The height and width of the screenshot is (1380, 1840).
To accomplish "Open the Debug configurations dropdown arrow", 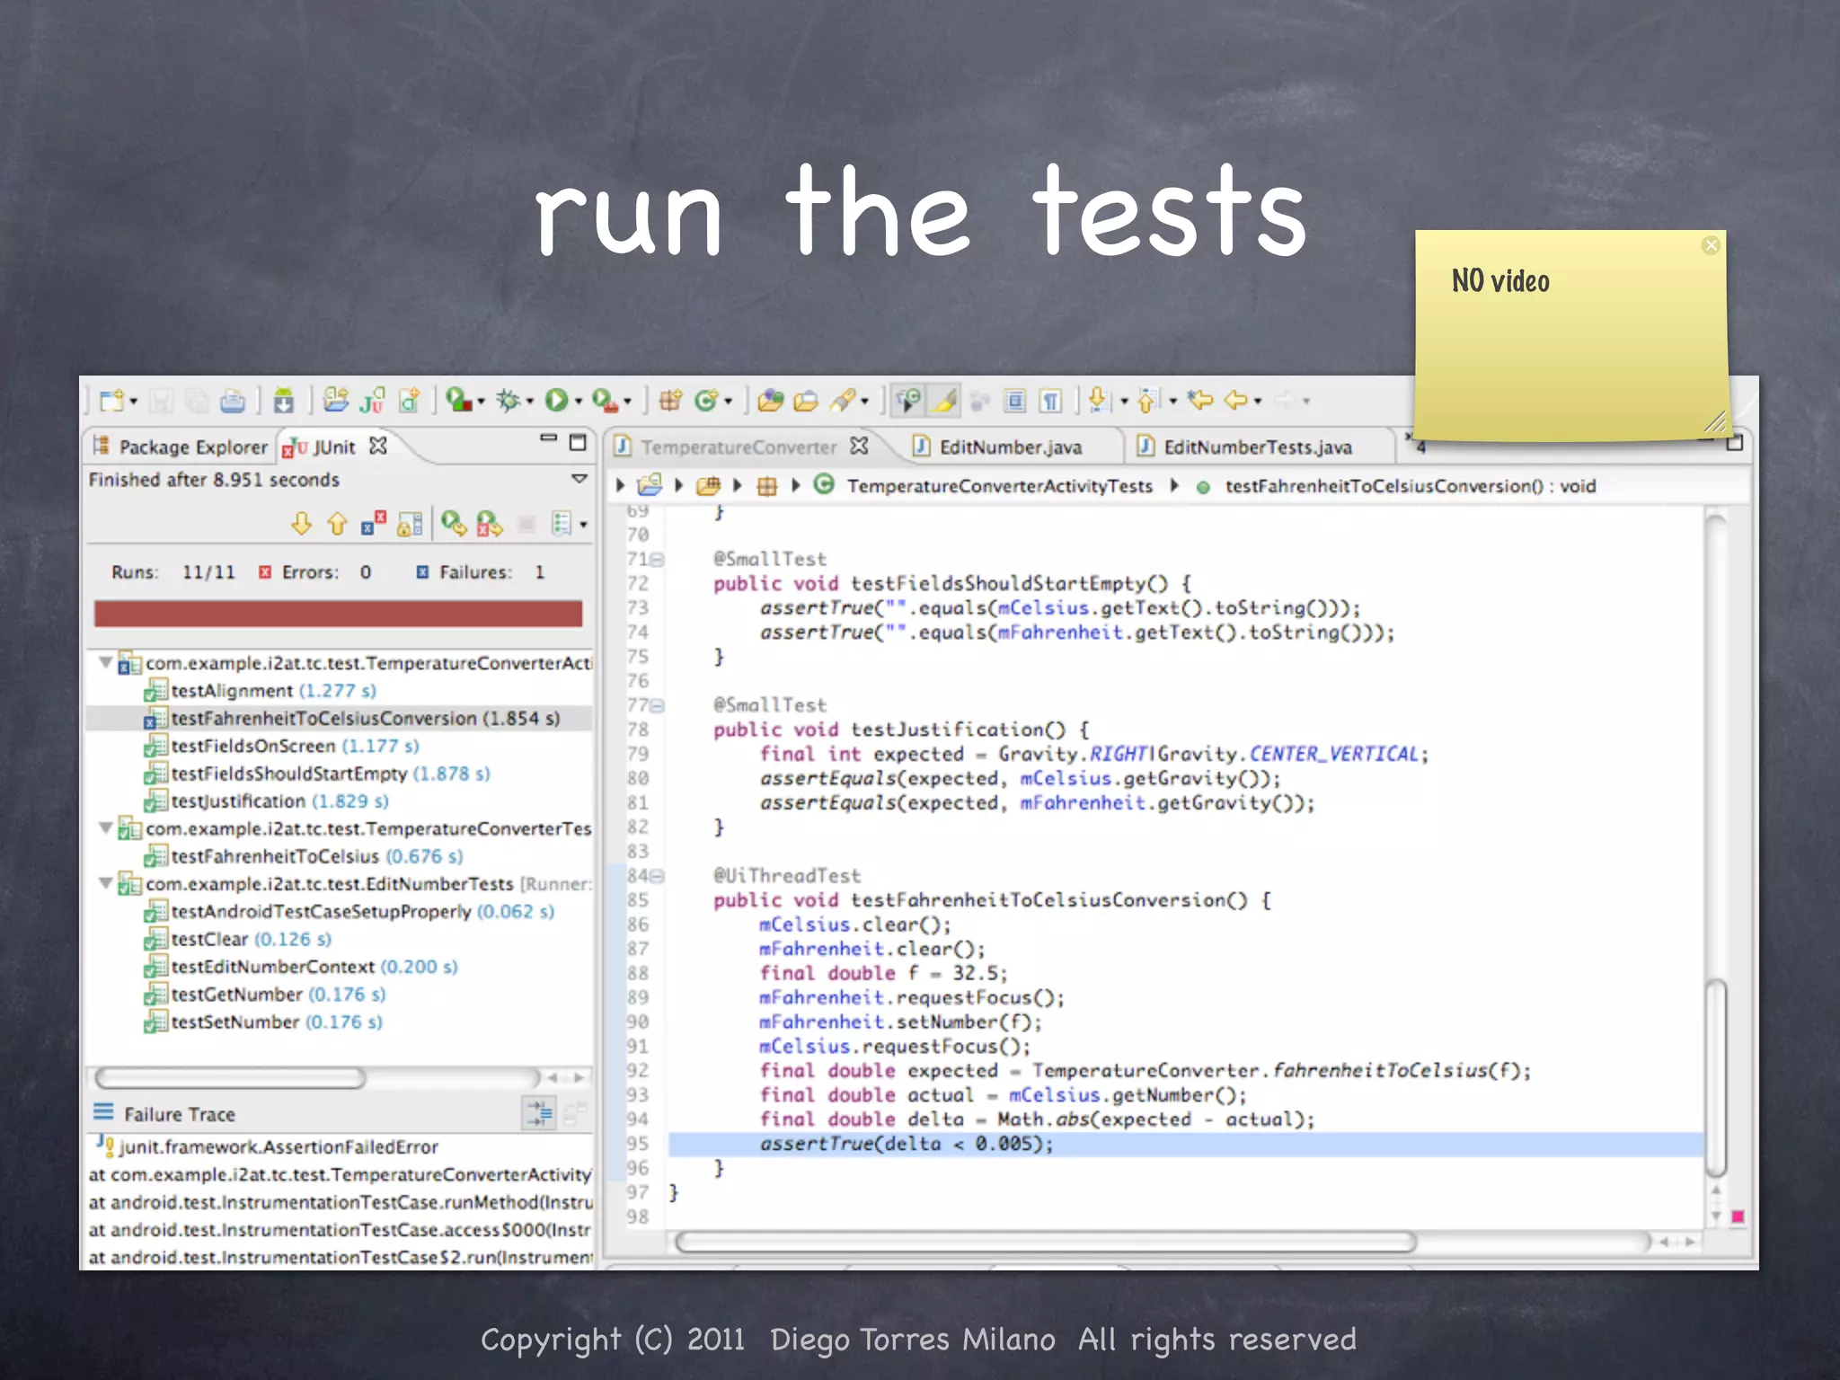I will [x=529, y=402].
